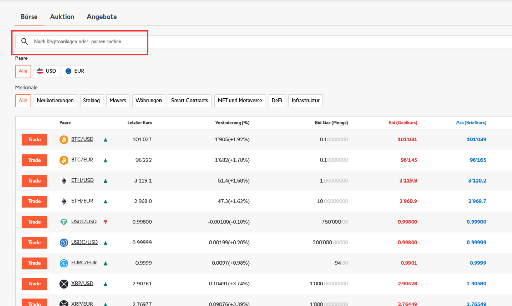This screenshot has width=512, height=306.
Task: Click red down arrow in USDT/USD row
Action: pos(106,222)
